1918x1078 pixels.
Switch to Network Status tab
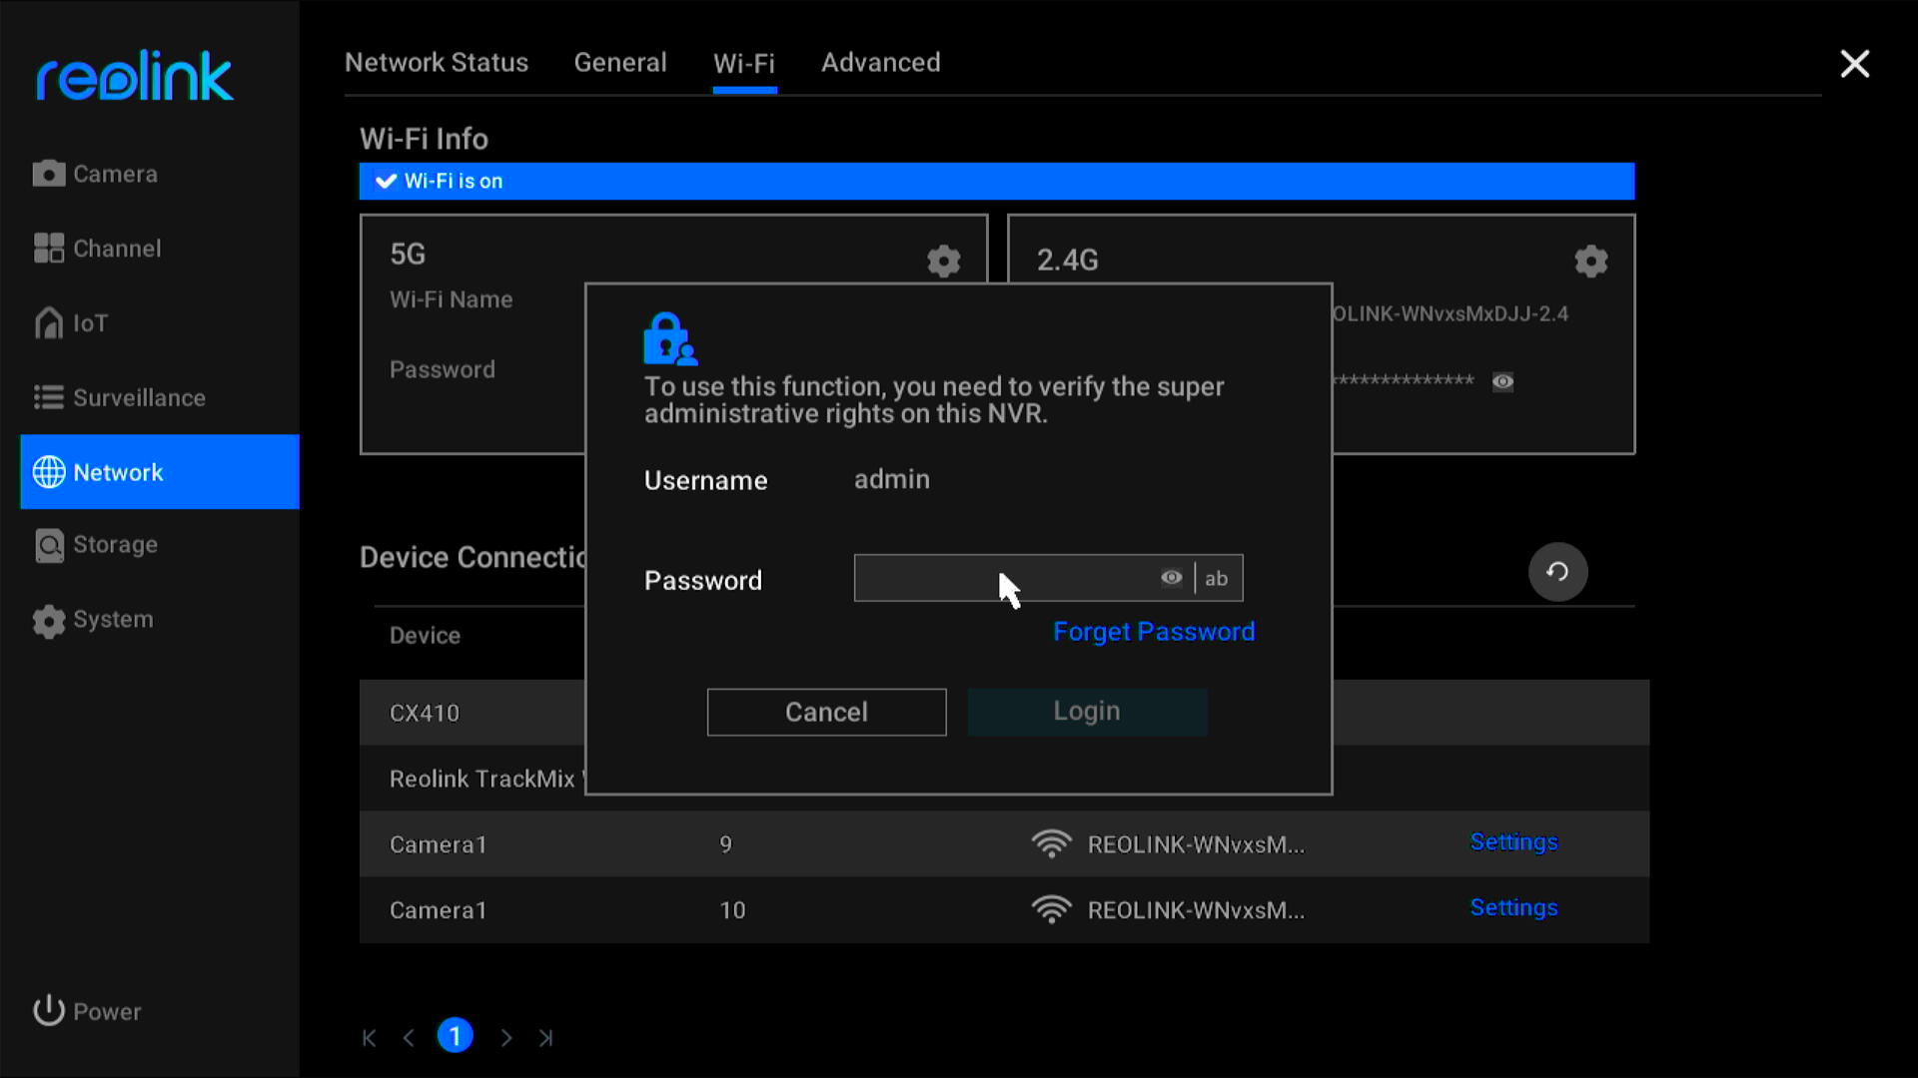pos(436,62)
